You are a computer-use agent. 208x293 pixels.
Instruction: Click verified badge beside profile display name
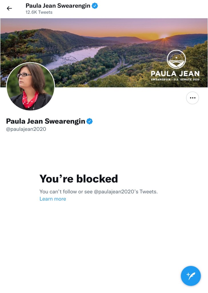point(90,121)
